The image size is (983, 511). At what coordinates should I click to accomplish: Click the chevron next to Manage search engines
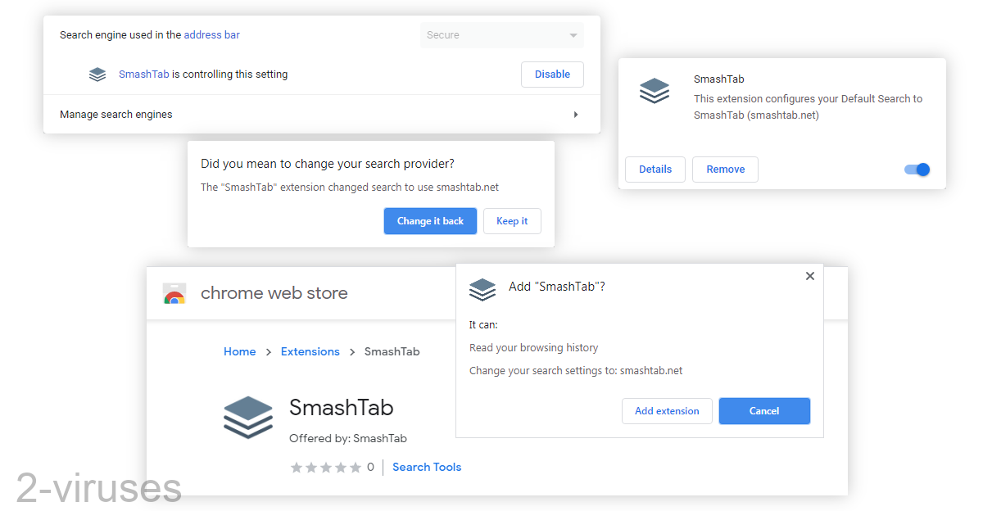576,114
